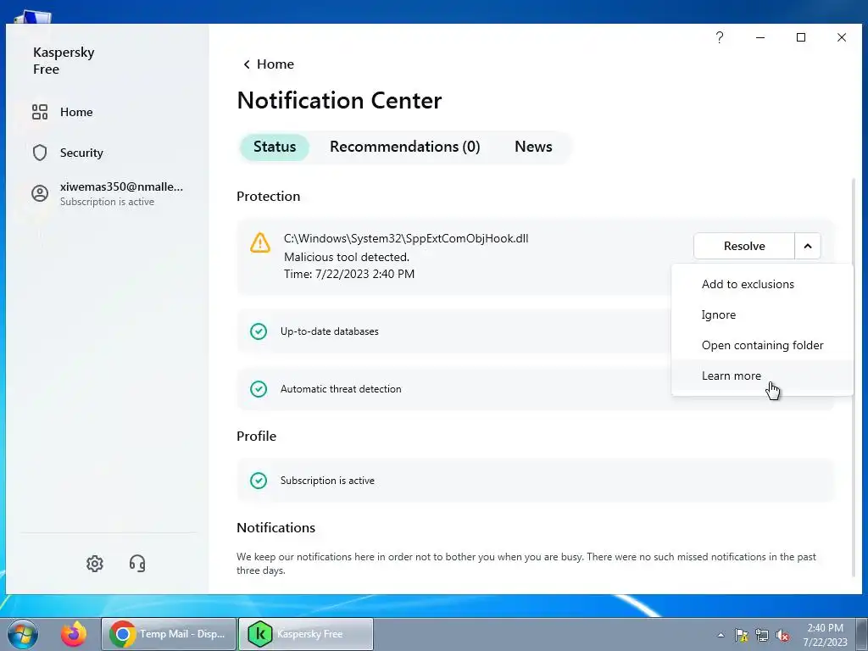This screenshot has width=868, height=651.
Task: Click the Resolve button
Action: click(744, 246)
